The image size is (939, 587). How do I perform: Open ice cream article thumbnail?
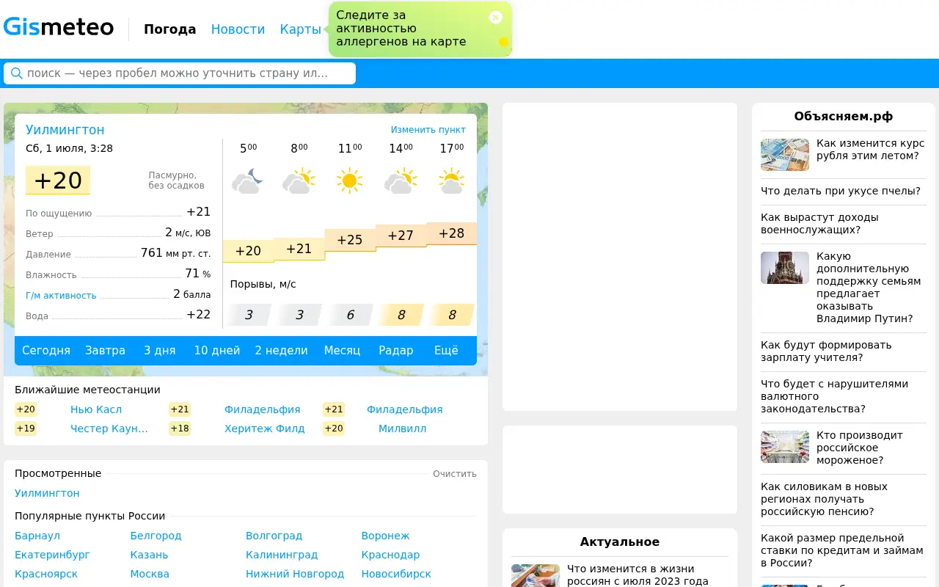(785, 447)
